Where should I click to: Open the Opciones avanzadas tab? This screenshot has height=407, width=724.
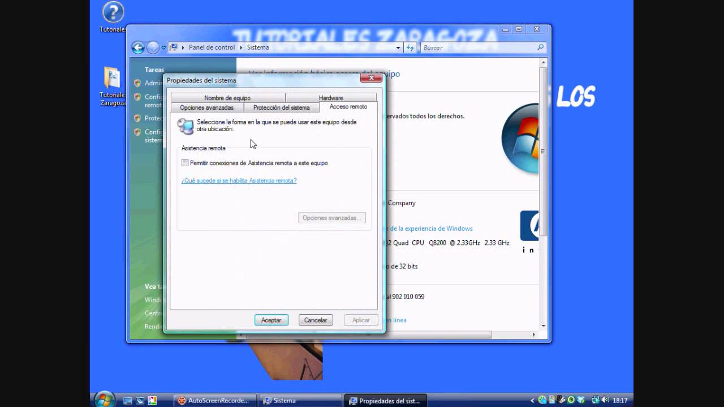click(206, 107)
